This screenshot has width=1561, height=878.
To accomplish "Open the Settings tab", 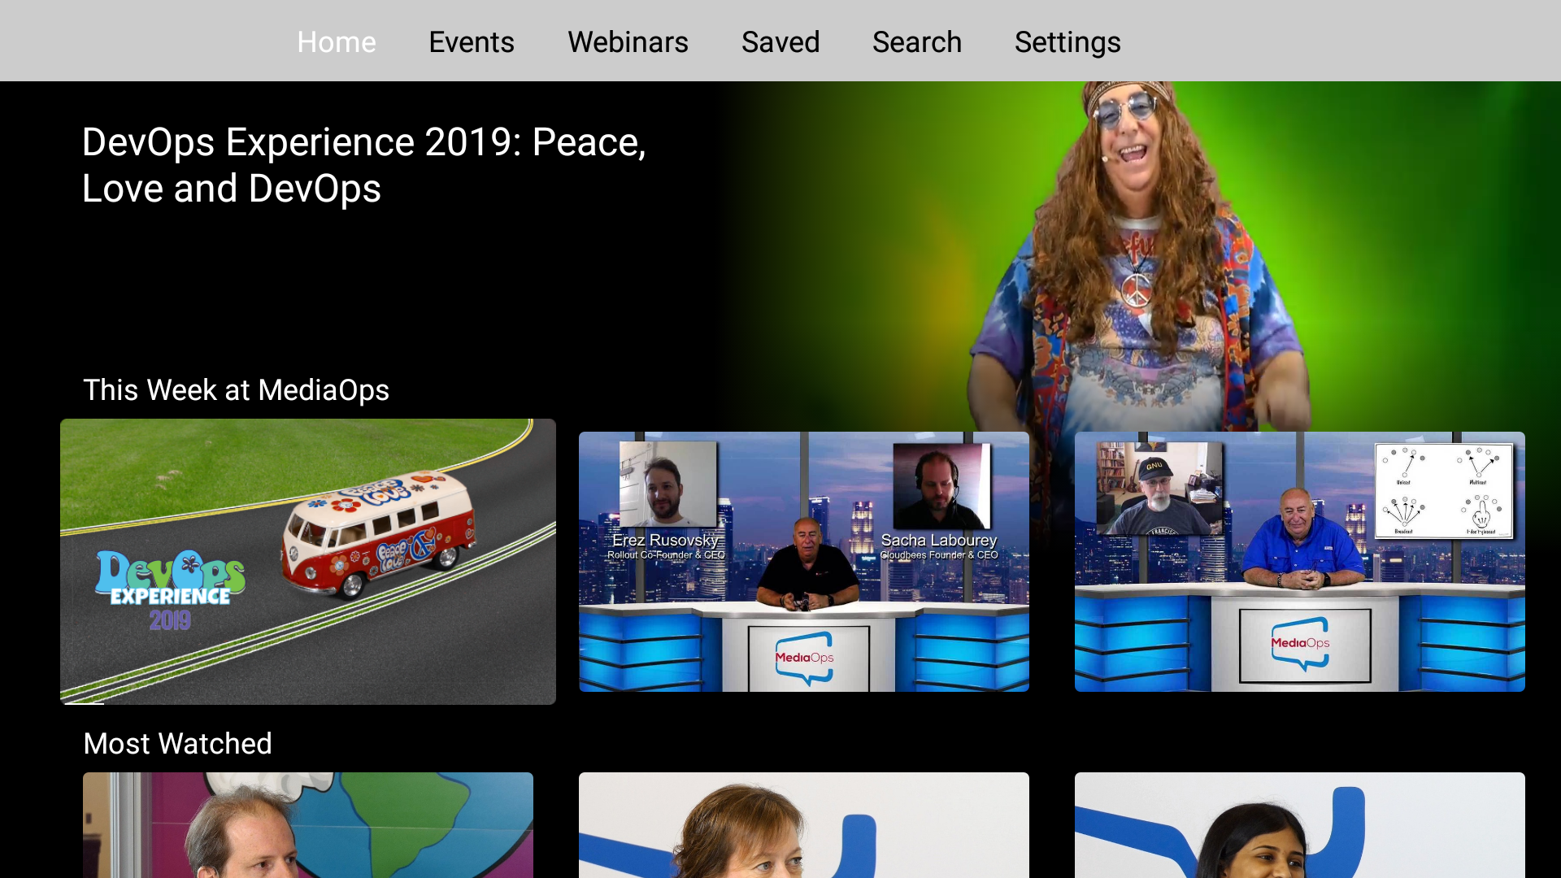I will pyautogui.click(x=1067, y=42).
